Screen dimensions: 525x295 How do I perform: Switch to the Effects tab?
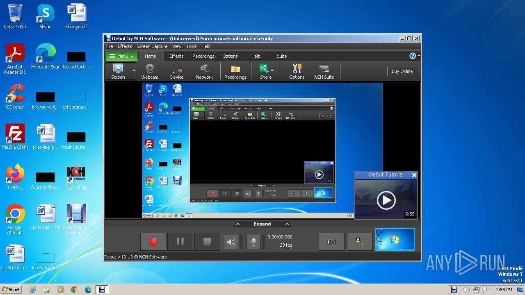pos(176,56)
